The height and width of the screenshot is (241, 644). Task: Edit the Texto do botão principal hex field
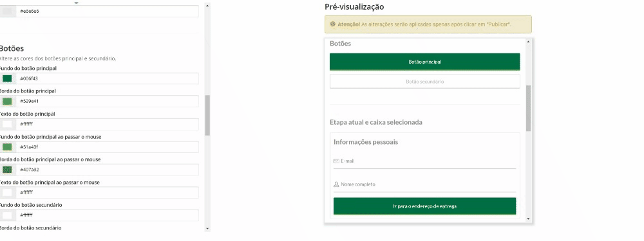(108, 124)
